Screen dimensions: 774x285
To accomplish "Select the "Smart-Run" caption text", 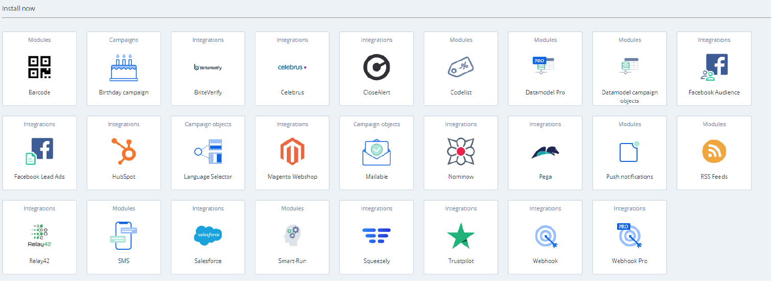I will point(292,261).
